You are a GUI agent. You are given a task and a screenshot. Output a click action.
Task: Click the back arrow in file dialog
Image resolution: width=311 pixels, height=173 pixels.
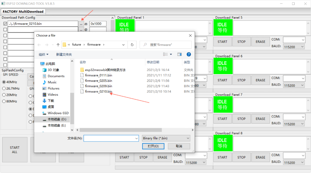tap(39, 45)
